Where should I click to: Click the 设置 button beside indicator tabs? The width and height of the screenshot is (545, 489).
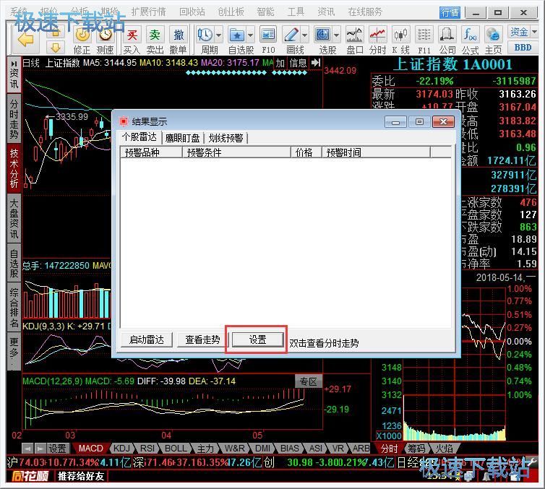click(x=57, y=449)
